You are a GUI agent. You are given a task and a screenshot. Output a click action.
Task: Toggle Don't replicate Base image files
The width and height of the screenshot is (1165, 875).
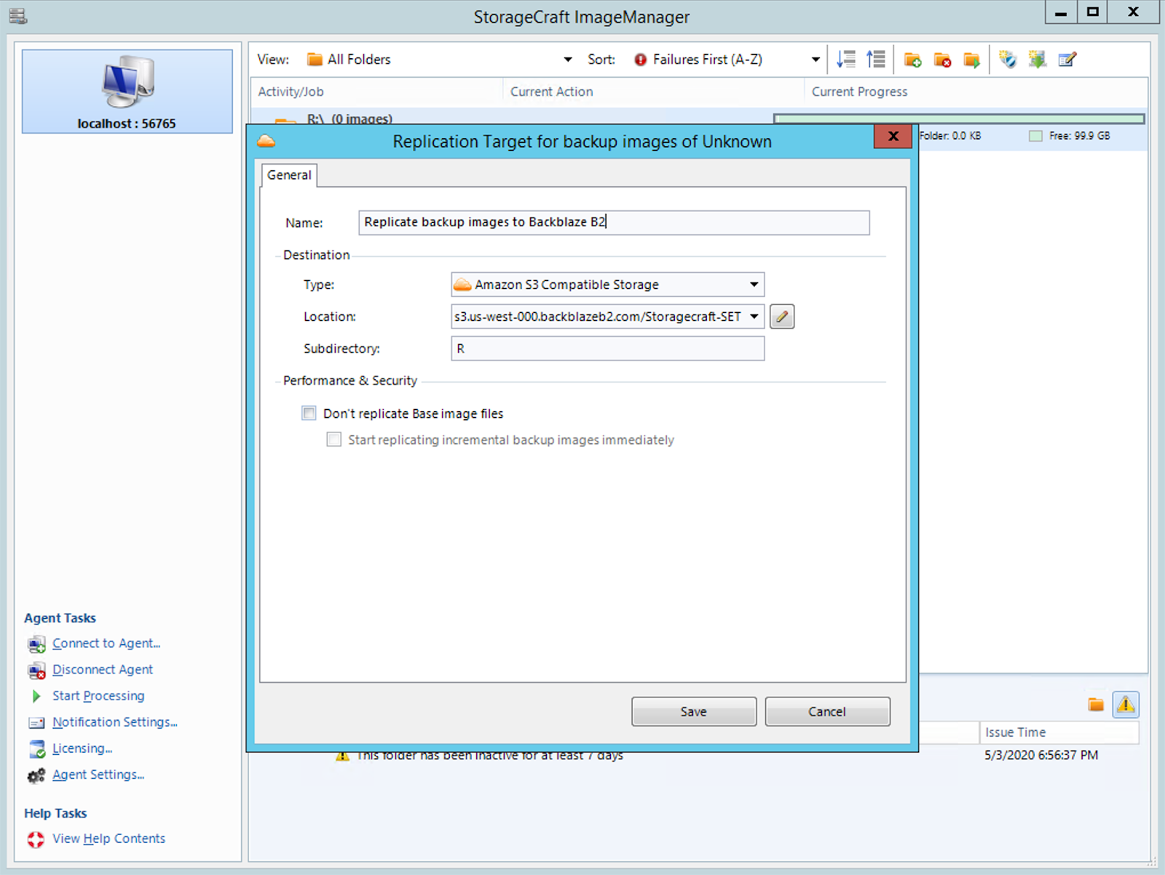[309, 413]
